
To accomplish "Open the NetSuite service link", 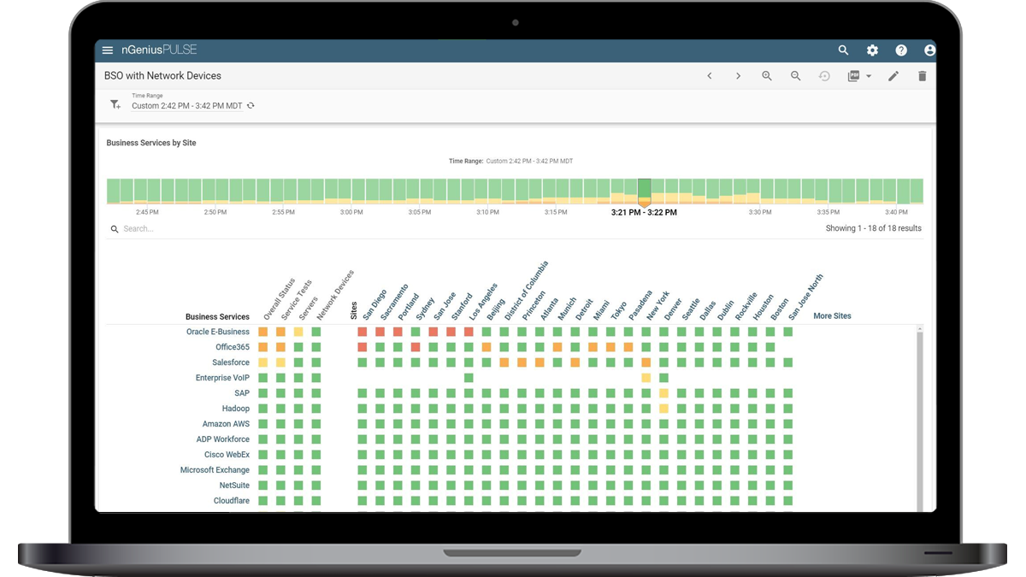I will (234, 486).
